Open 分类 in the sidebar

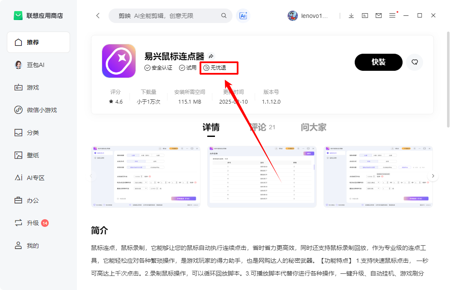[38, 133]
